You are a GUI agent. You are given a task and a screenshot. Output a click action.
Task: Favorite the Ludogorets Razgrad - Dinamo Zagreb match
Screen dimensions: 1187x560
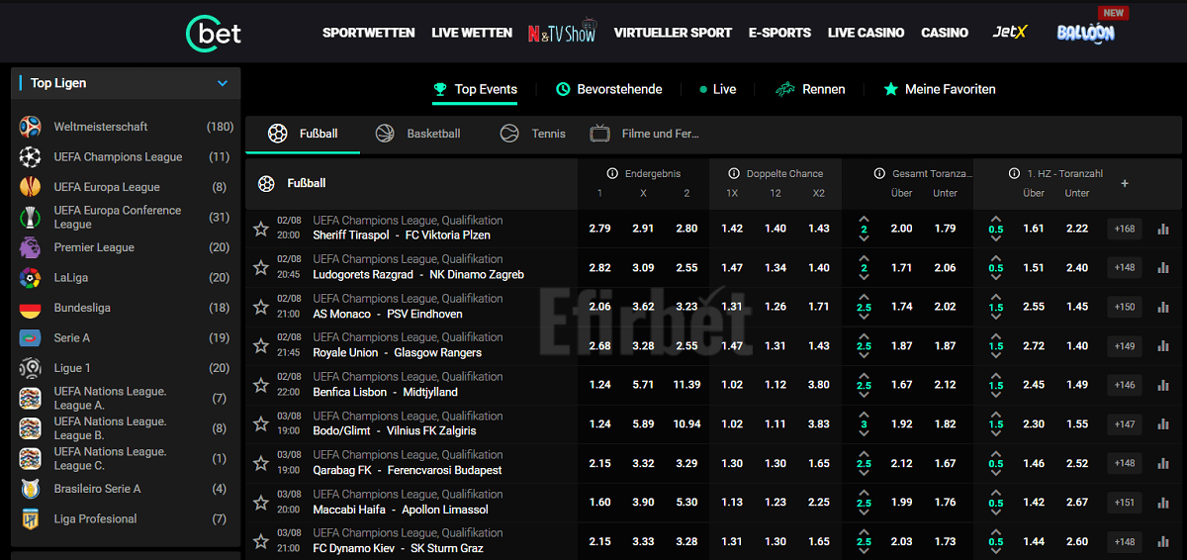pyautogui.click(x=260, y=267)
